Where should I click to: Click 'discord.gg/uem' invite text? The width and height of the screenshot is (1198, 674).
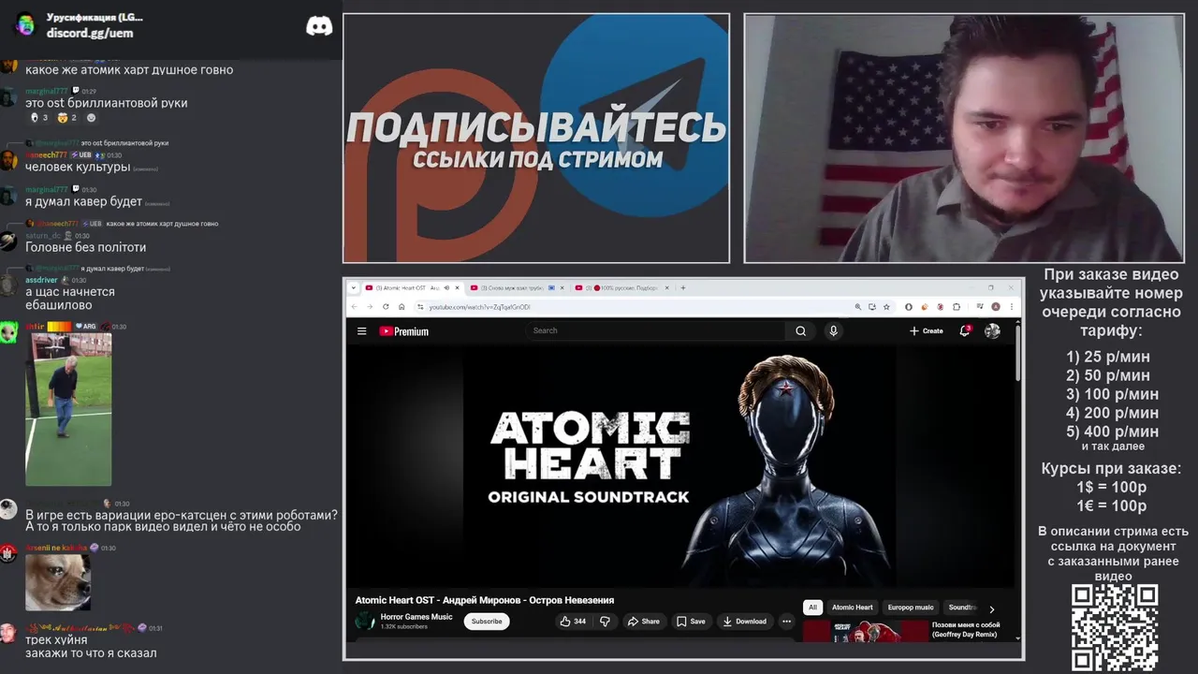click(x=90, y=33)
